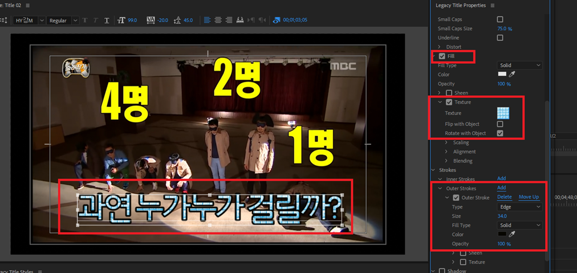Screen dimensions: 577x273
Task: Toggle the show background video icon
Action: [277, 21]
